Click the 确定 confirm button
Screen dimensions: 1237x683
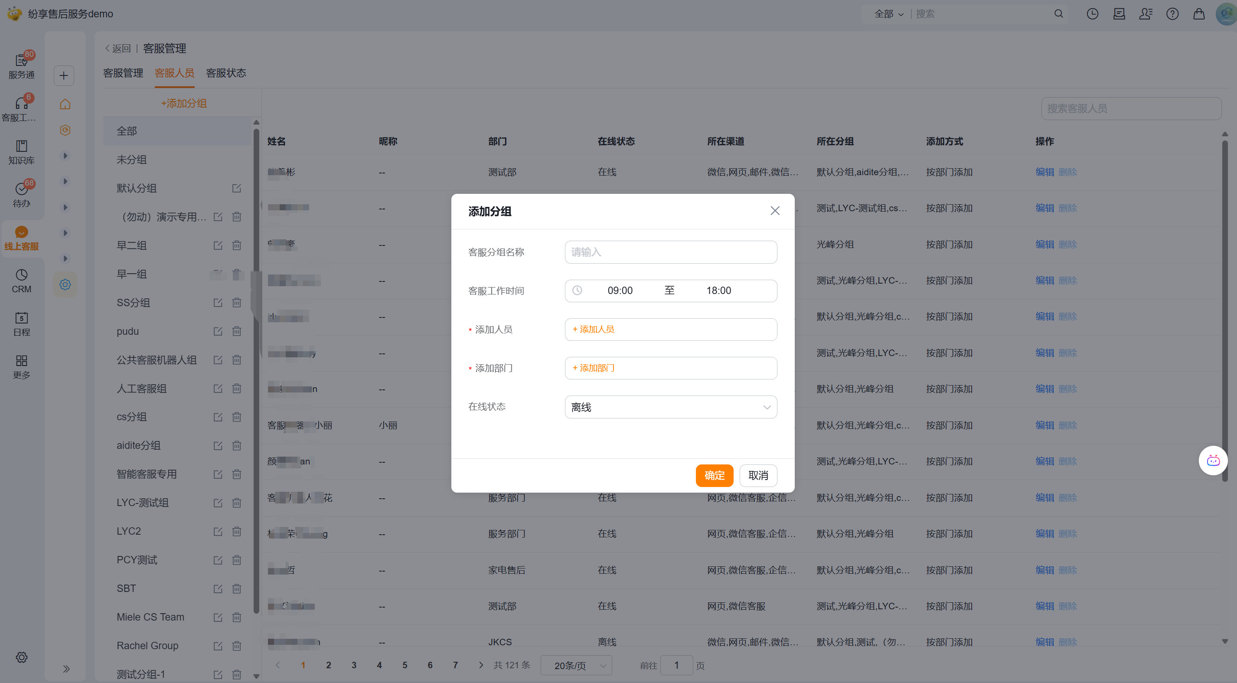714,476
